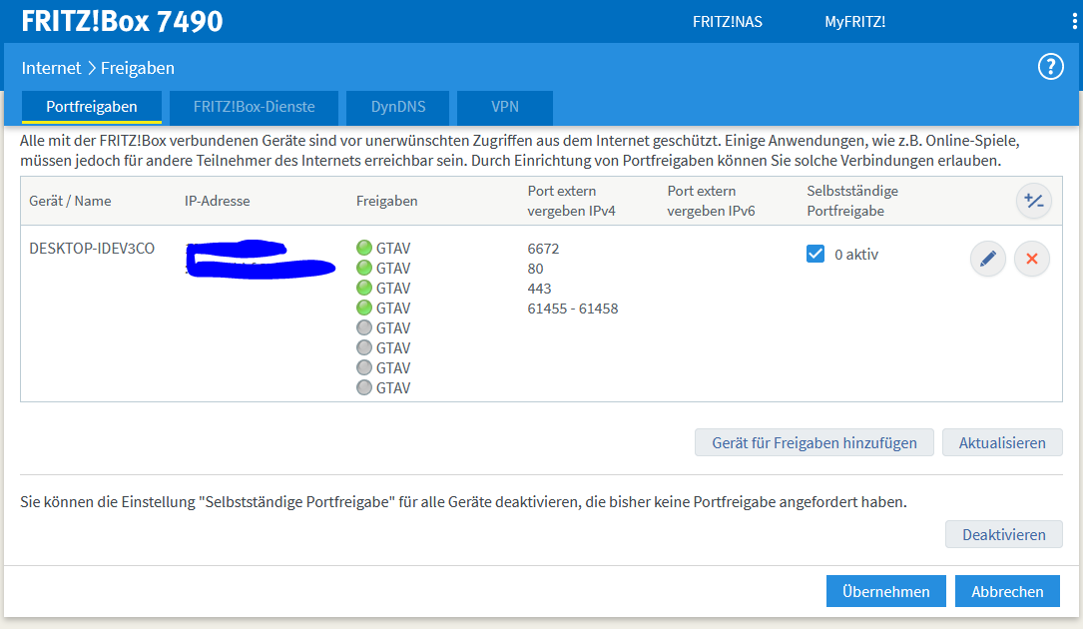Uncheck Selbstständige Portfreigabe checkbox (0 aktiv)
Image resolution: width=1083 pixels, height=629 pixels.
(815, 254)
